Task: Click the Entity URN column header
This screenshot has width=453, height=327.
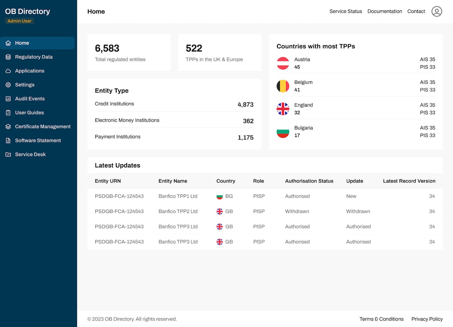Action: 108,181
